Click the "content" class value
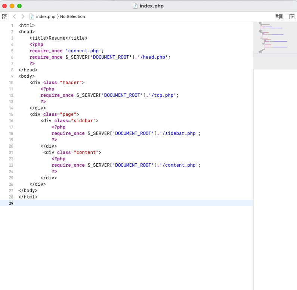This screenshot has width=297, height=290. pos(86,152)
